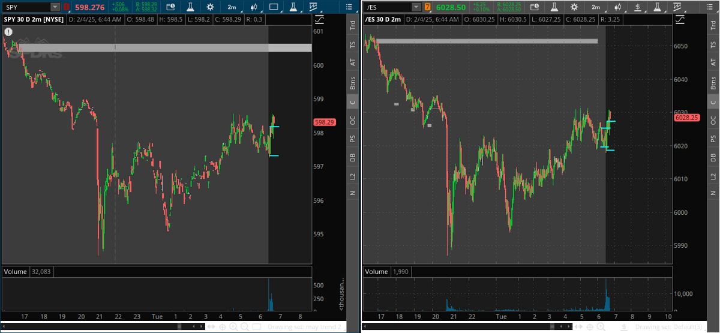Screen dimensions: 720x333
Task: Click the SPY 598.29 price bubble on axis
Action: click(325, 122)
